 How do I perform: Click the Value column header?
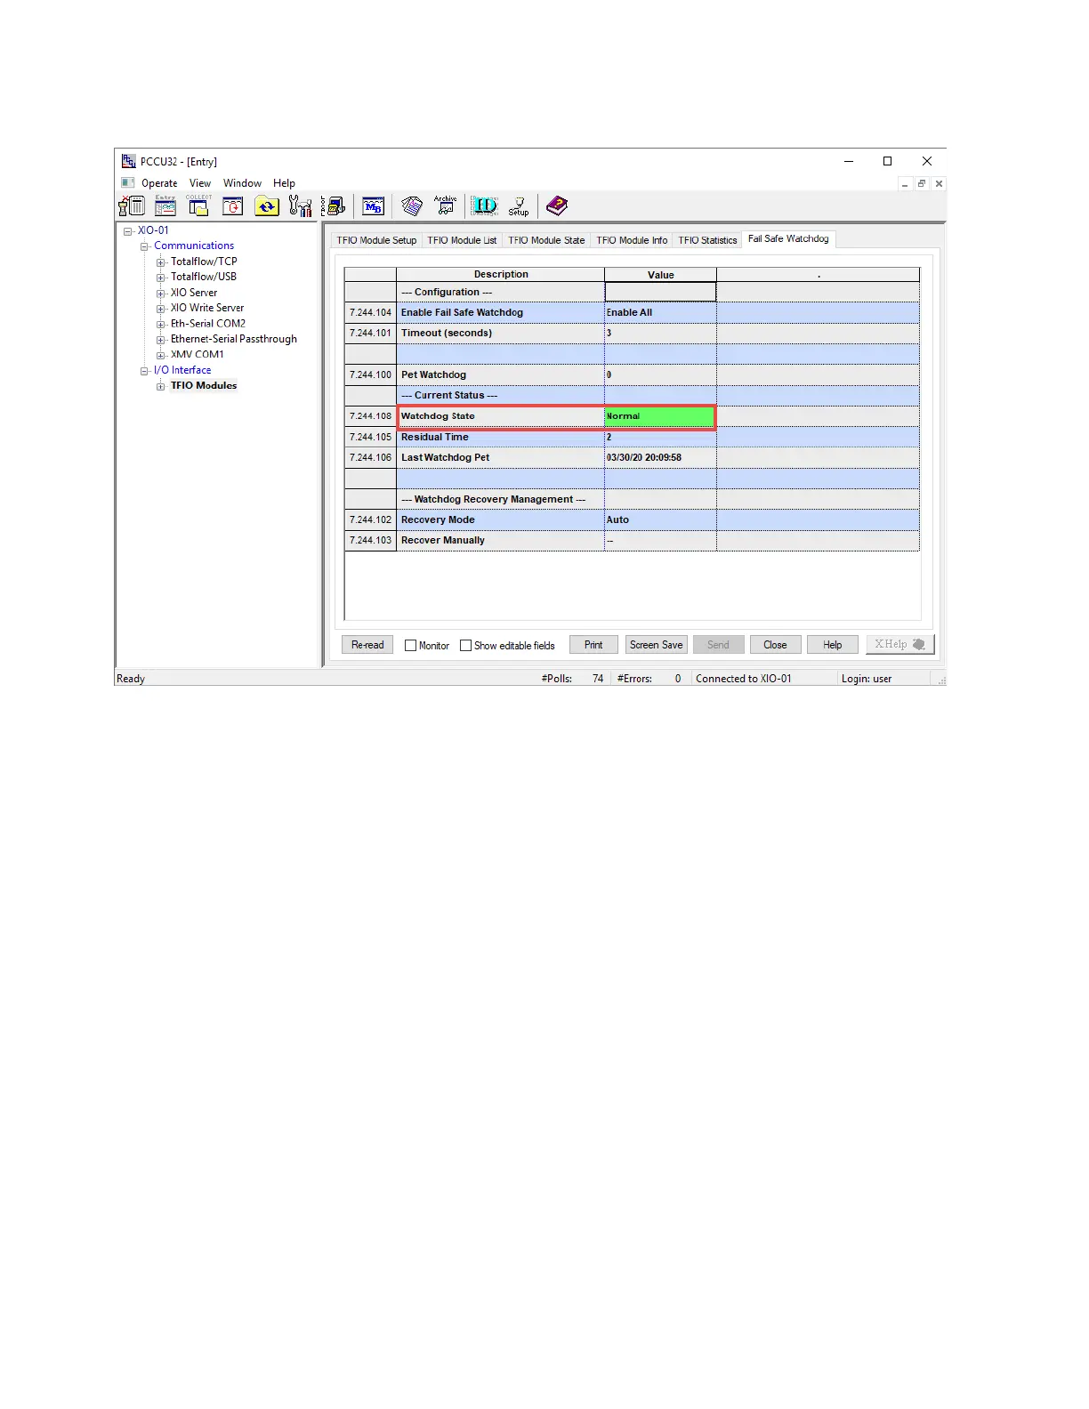[x=660, y=274]
